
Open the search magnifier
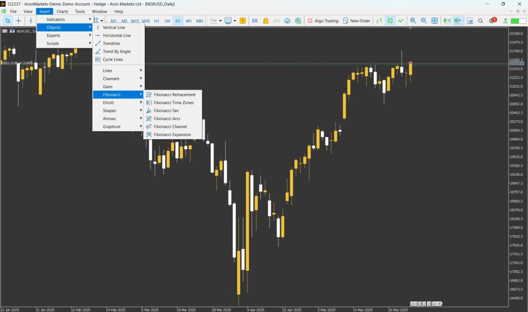tap(481, 21)
